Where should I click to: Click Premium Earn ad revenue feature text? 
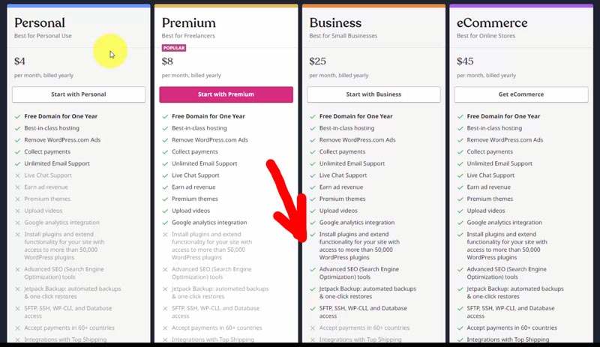(x=193, y=187)
